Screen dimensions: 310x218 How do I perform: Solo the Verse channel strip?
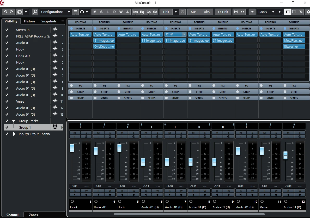pyautogui.click(x=276, y=133)
